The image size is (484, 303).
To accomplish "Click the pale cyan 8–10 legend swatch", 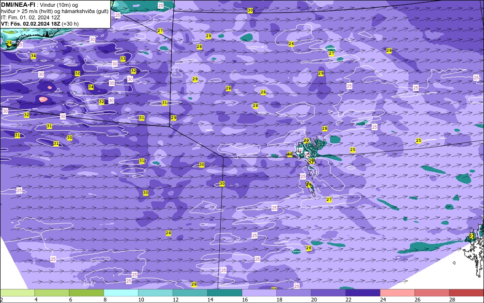I will 121,293.
